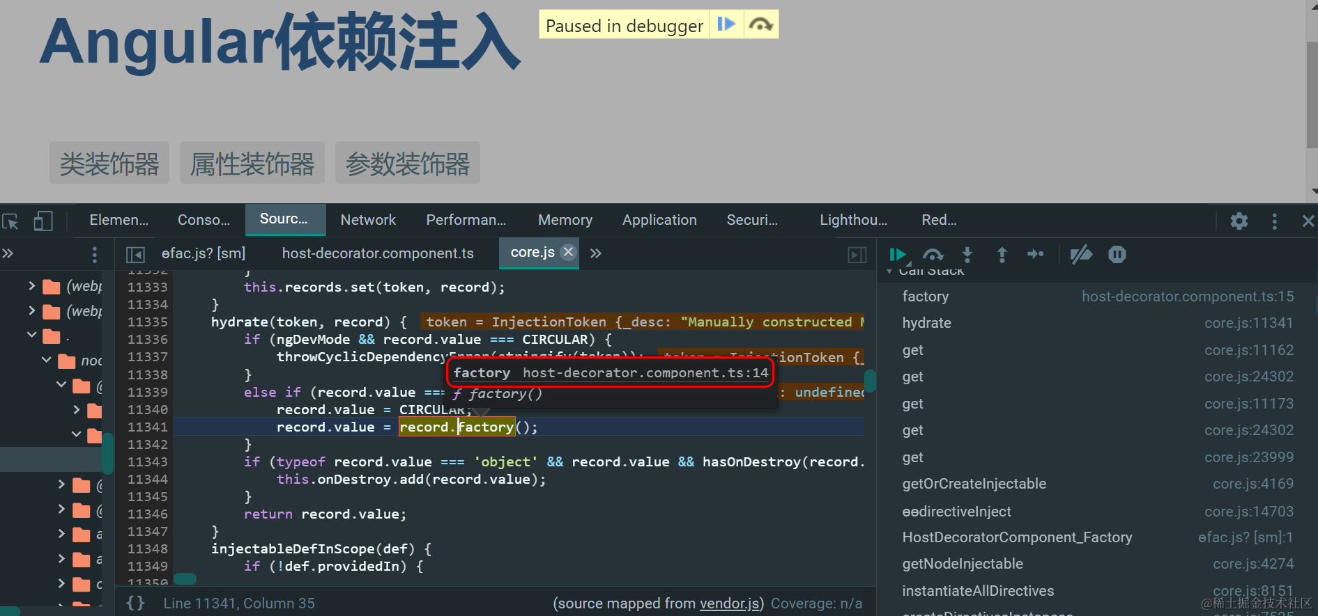The width and height of the screenshot is (1318, 616).
Task: Close the DevTools panel
Action: [x=1308, y=221]
